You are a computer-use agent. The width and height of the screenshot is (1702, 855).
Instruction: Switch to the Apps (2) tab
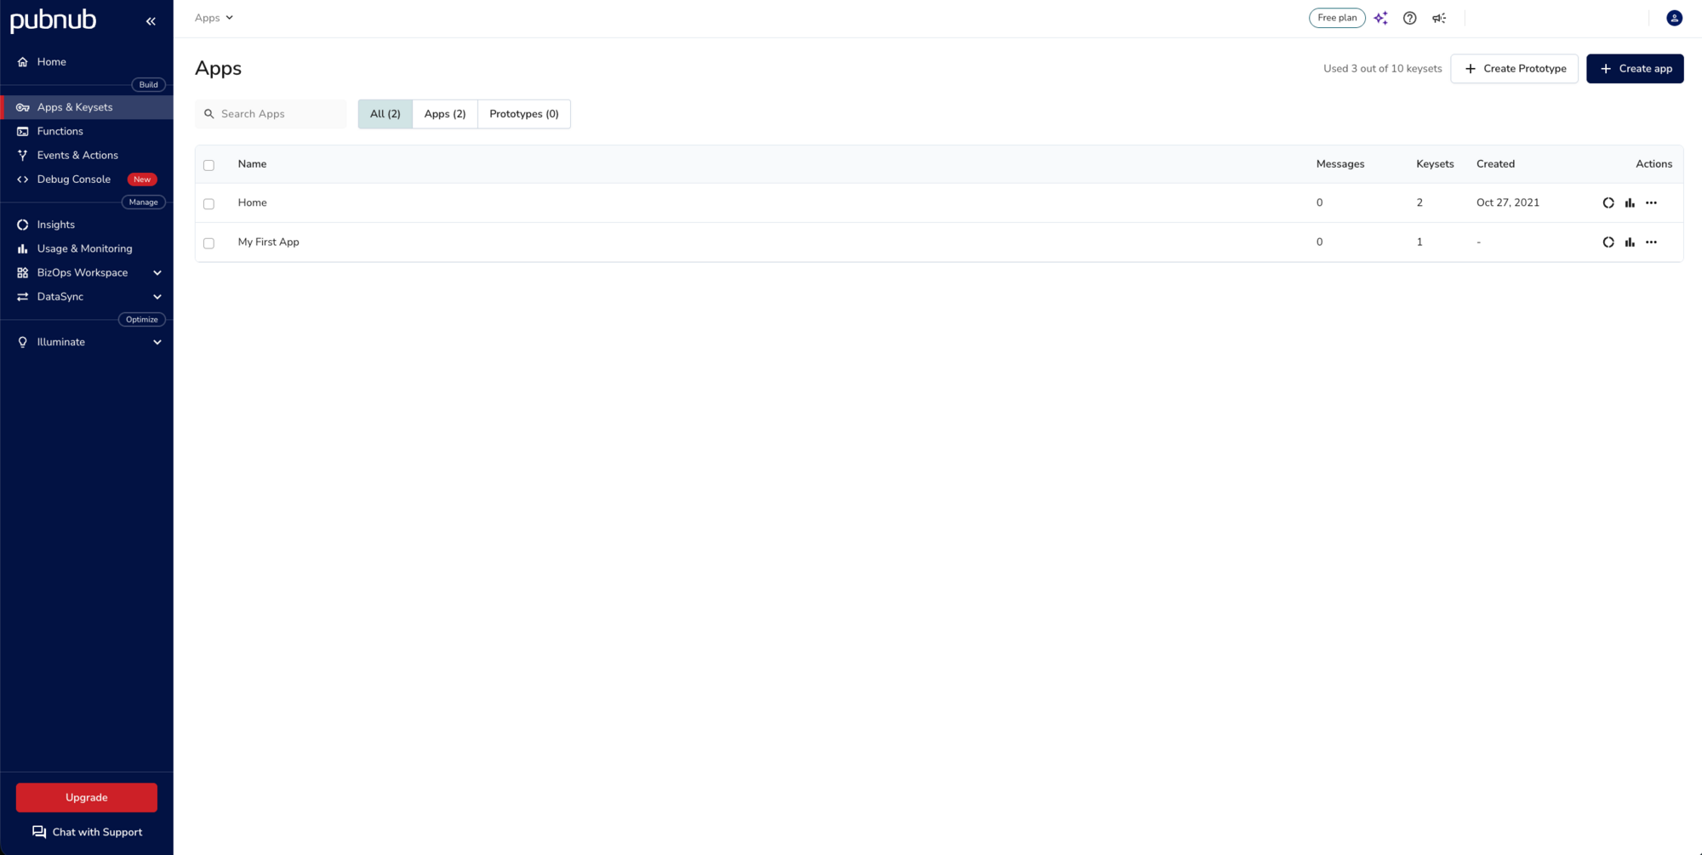445,114
